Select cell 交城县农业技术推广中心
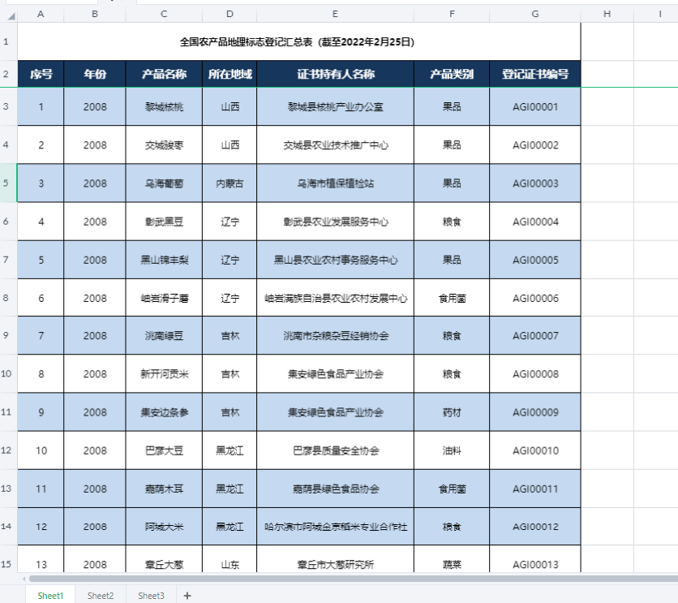The width and height of the screenshot is (678, 603). 335,145
